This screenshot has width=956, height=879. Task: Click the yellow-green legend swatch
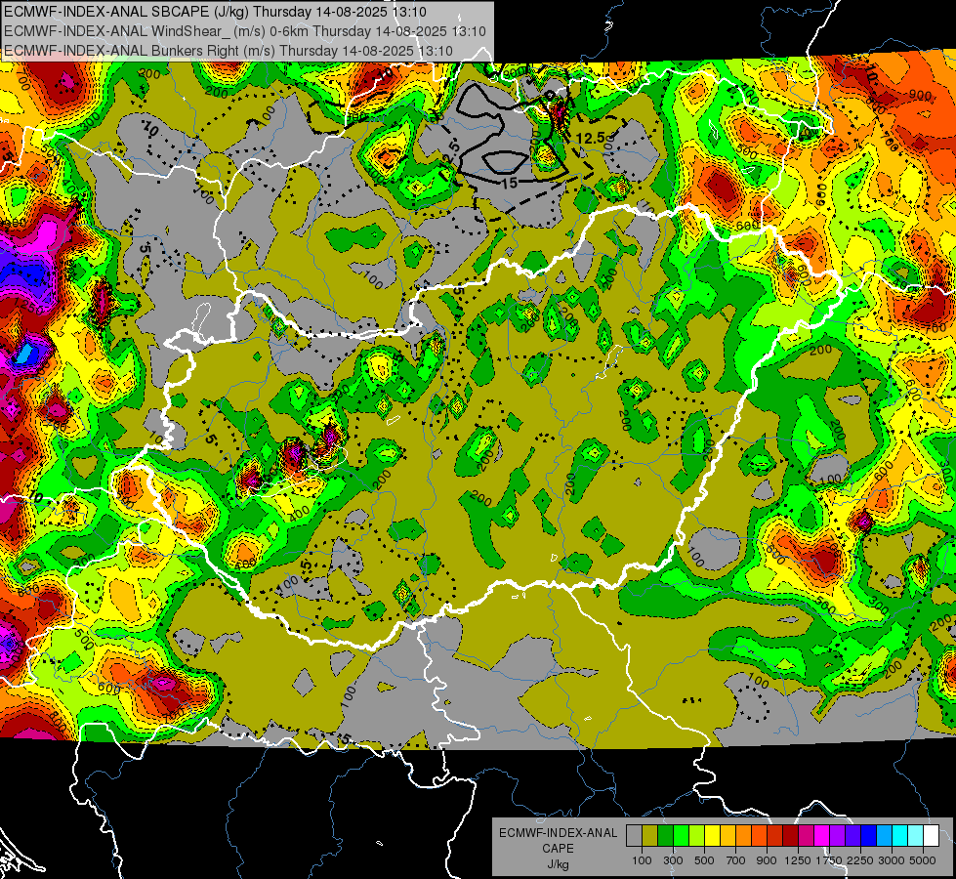pyautogui.click(x=696, y=836)
